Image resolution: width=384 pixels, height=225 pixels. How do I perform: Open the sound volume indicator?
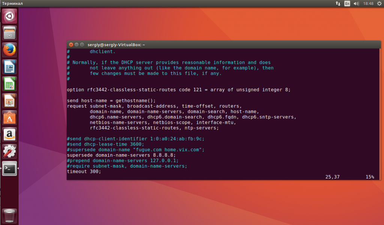click(x=356, y=3)
